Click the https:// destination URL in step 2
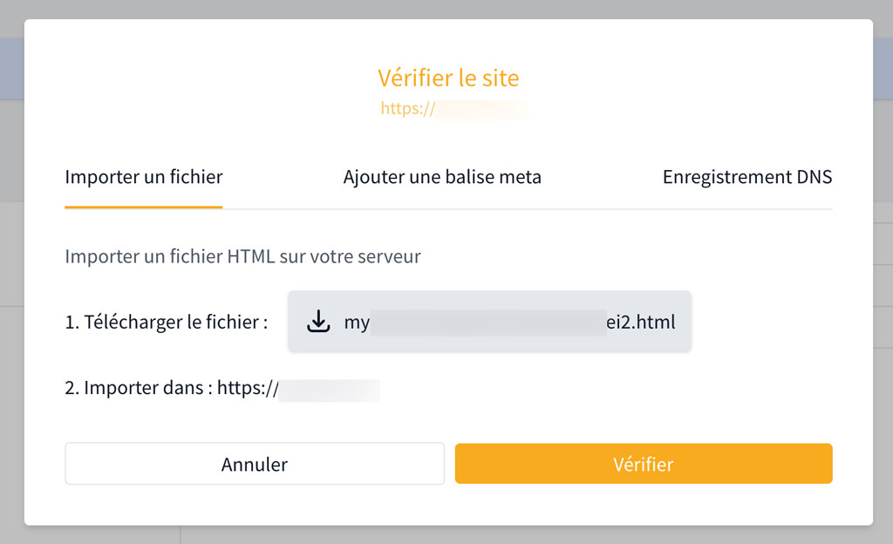893x544 pixels. pos(248,388)
